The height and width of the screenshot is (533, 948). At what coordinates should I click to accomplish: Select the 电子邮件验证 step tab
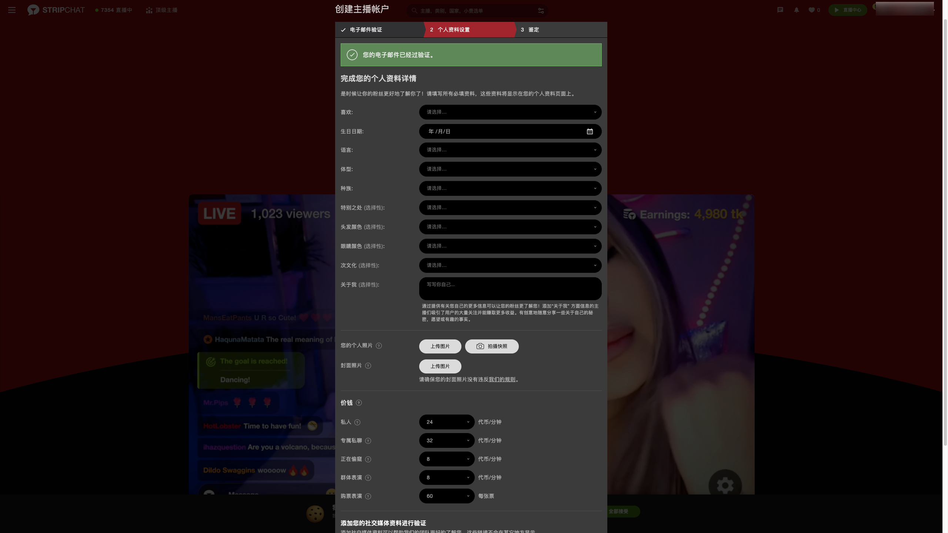point(380,30)
